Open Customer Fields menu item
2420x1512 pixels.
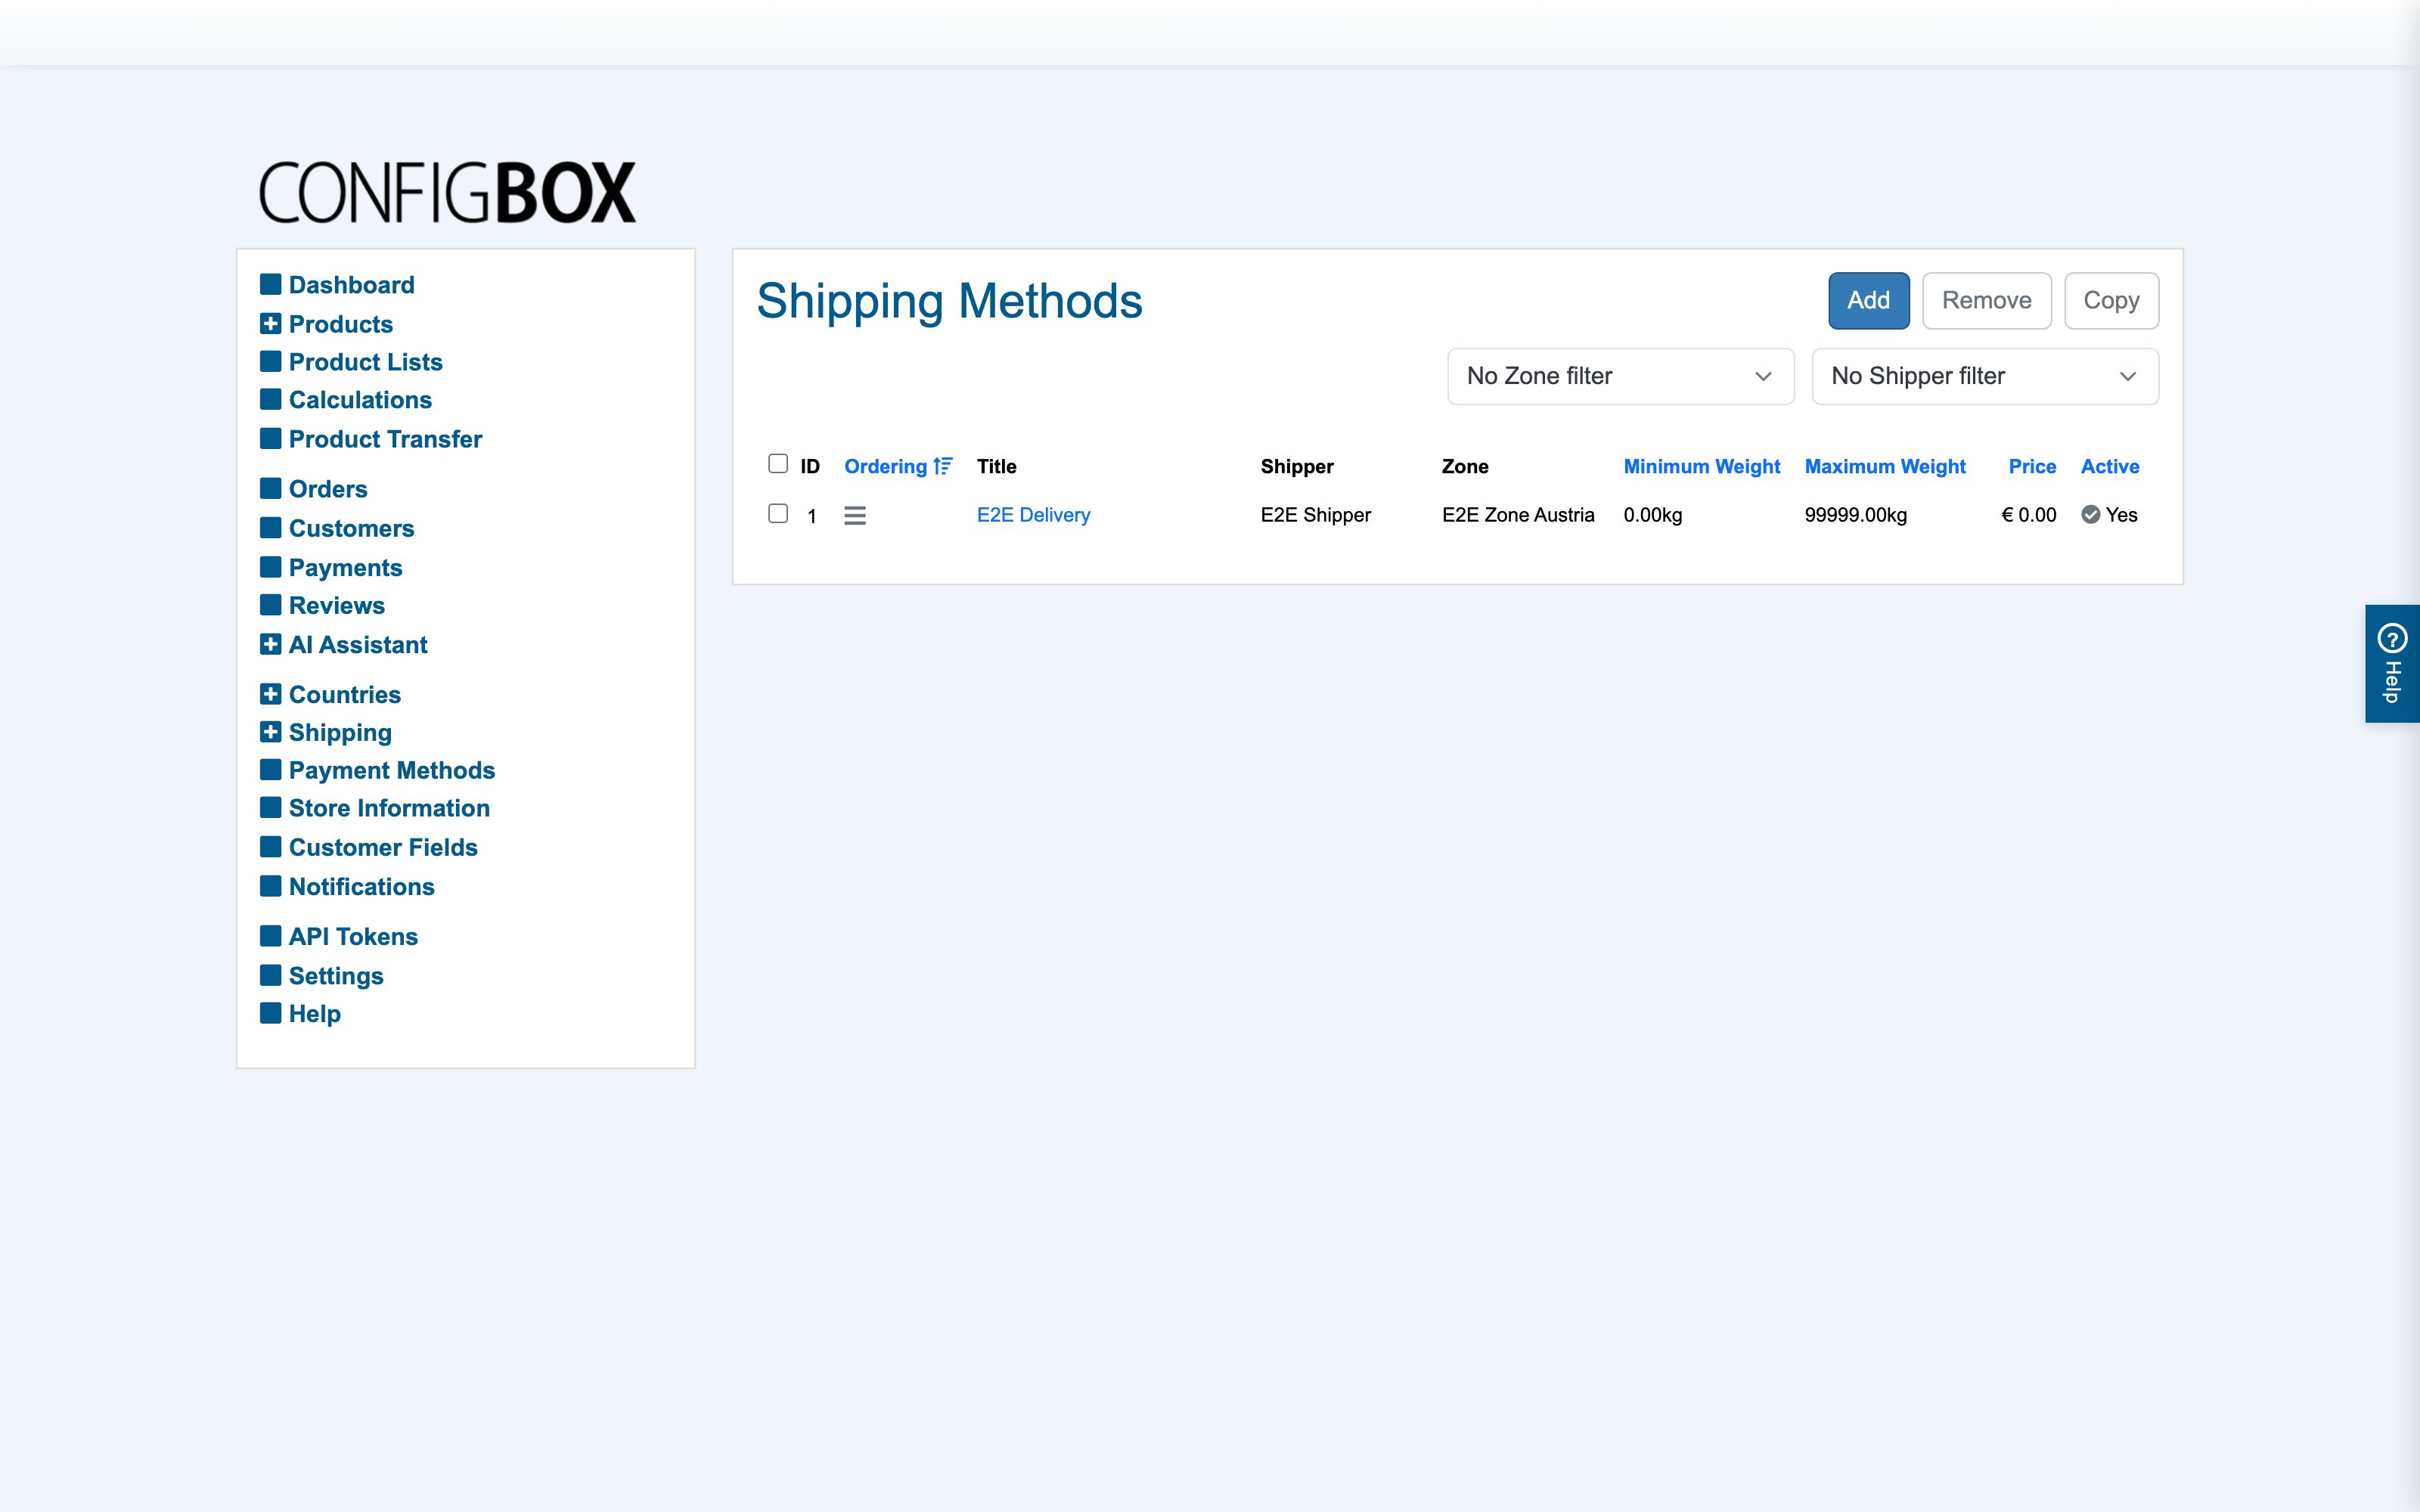(383, 847)
